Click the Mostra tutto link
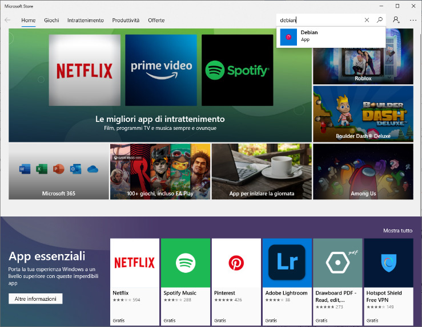Screen dimensions: 422x327 [398, 231]
